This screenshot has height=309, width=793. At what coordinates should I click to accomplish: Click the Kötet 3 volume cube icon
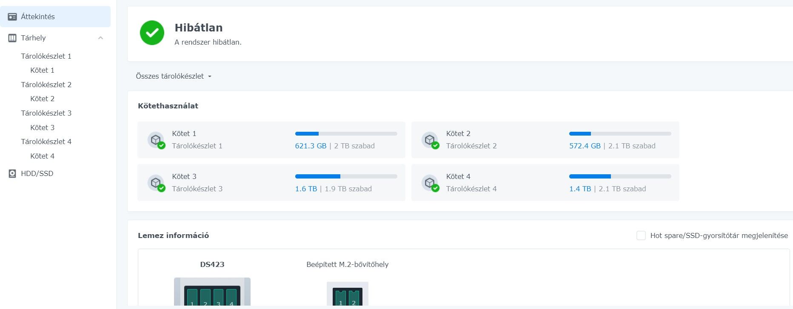pyautogui.click(x=156, y=183)
